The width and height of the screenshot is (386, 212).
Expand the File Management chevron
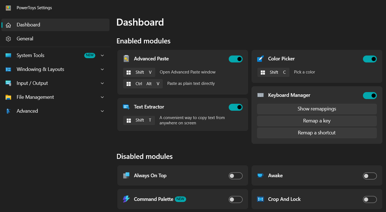click(102, 97)
